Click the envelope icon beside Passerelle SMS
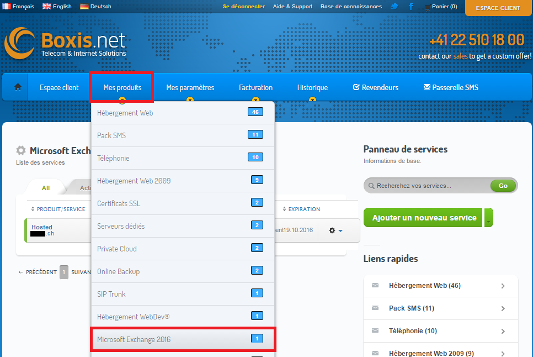533x357 pixels. [427, 87]
